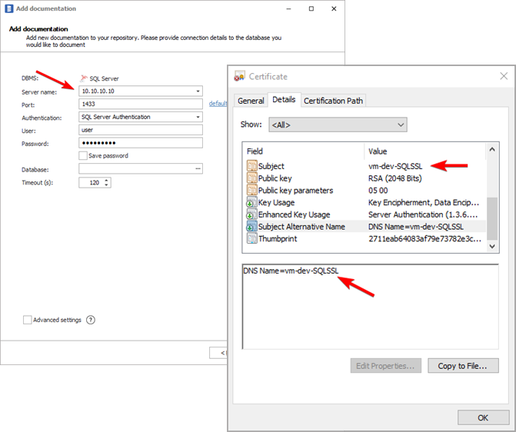Select the Subject Alternative Name row label
The width and height of the screenshot is (516, 432).
(301, 227)
